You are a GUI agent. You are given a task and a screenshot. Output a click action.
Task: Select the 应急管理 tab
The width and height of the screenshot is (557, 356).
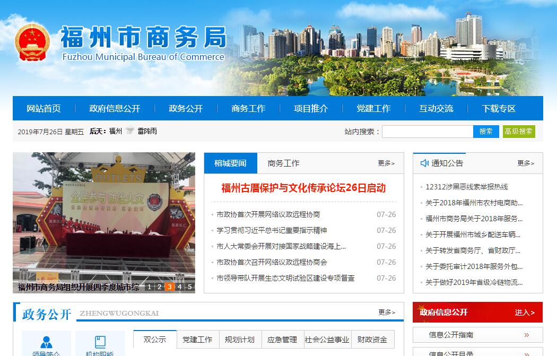[282, 340]
